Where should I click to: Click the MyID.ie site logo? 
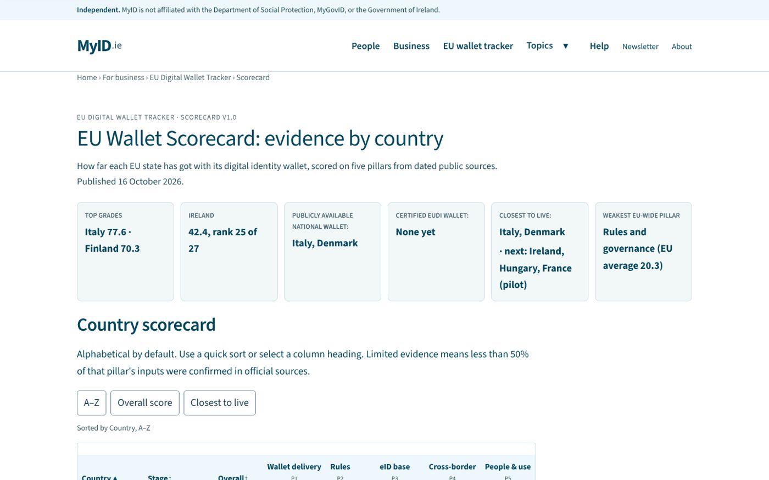click(x=99, y=46)
